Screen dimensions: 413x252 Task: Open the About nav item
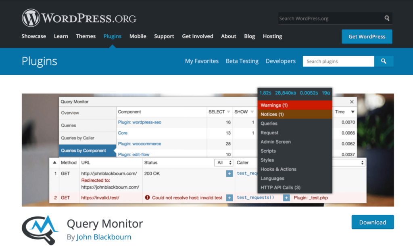[229, 36]
